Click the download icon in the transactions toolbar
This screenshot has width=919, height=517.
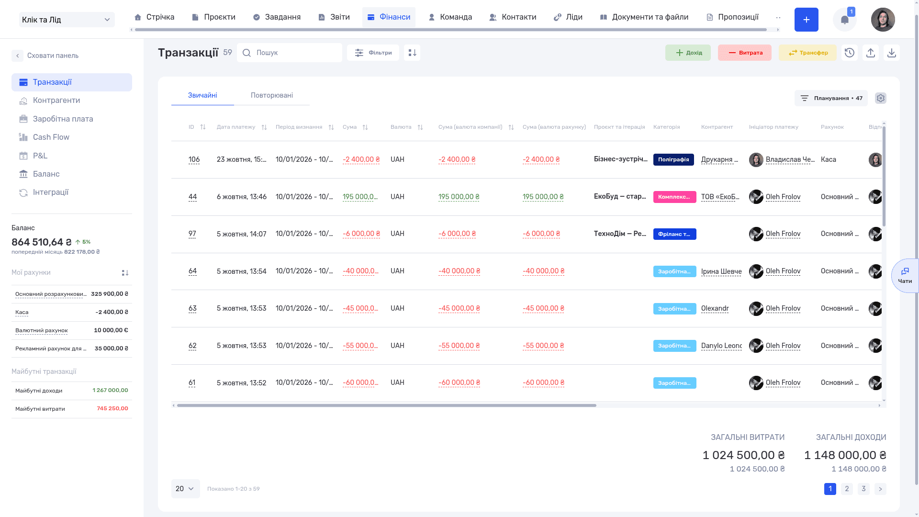[892, 53]
